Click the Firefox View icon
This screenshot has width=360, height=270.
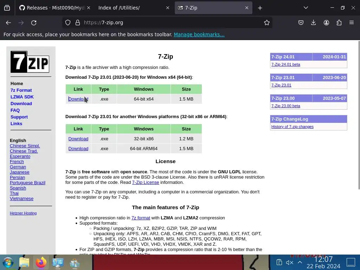click(x=7, y=8)
